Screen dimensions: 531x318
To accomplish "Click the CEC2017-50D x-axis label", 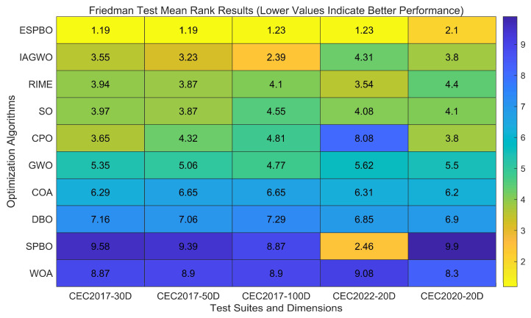I will coord(188,297).
